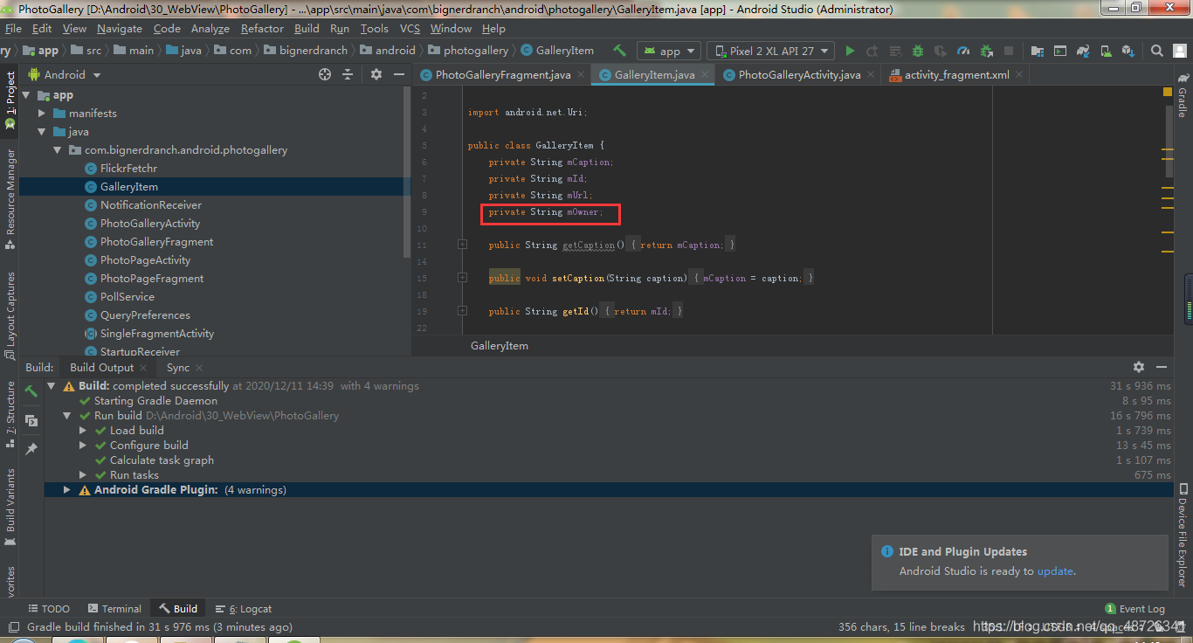This screenshot has height=643, width=1193.
Task: Expand the Configure build node
Action: (x=83, y=446)
